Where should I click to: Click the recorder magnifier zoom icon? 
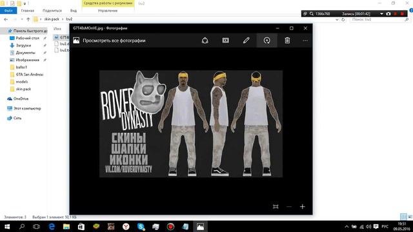(312, 14)
